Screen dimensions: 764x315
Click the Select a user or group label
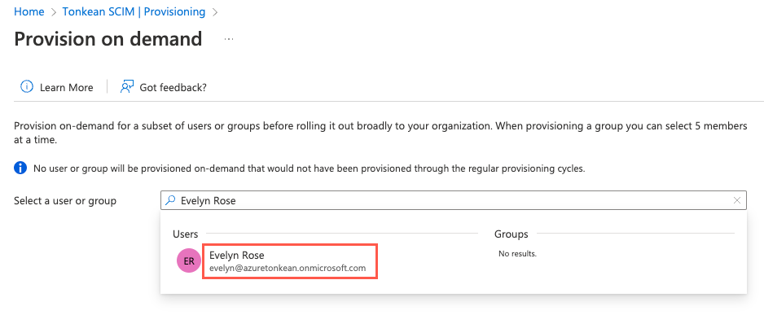(65, 200)
